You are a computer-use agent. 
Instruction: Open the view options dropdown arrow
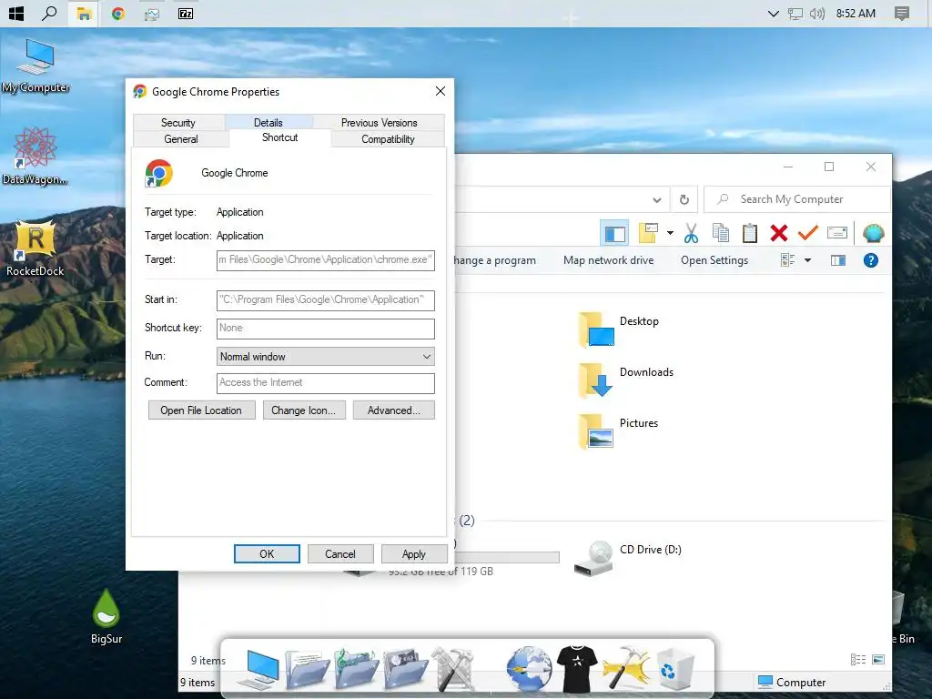[x=807, y=260]
